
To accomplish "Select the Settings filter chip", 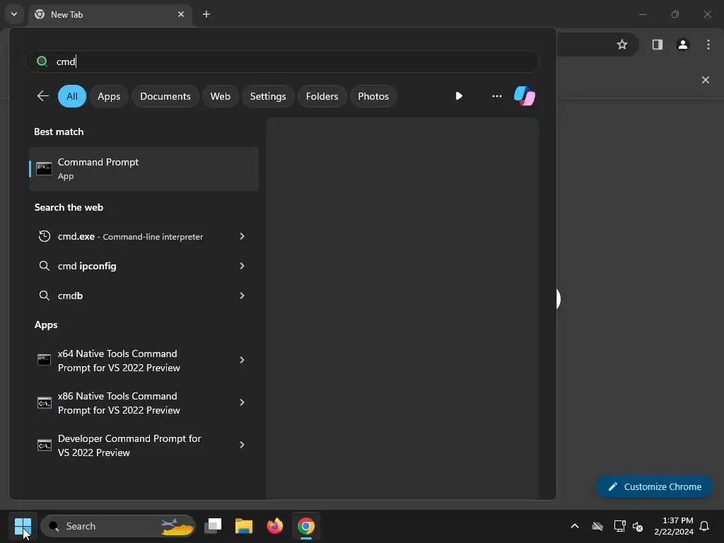I will (268, 96).
